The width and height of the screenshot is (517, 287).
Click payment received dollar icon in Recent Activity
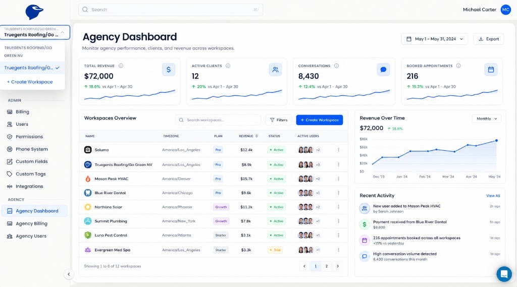click(x=365, y=224)
